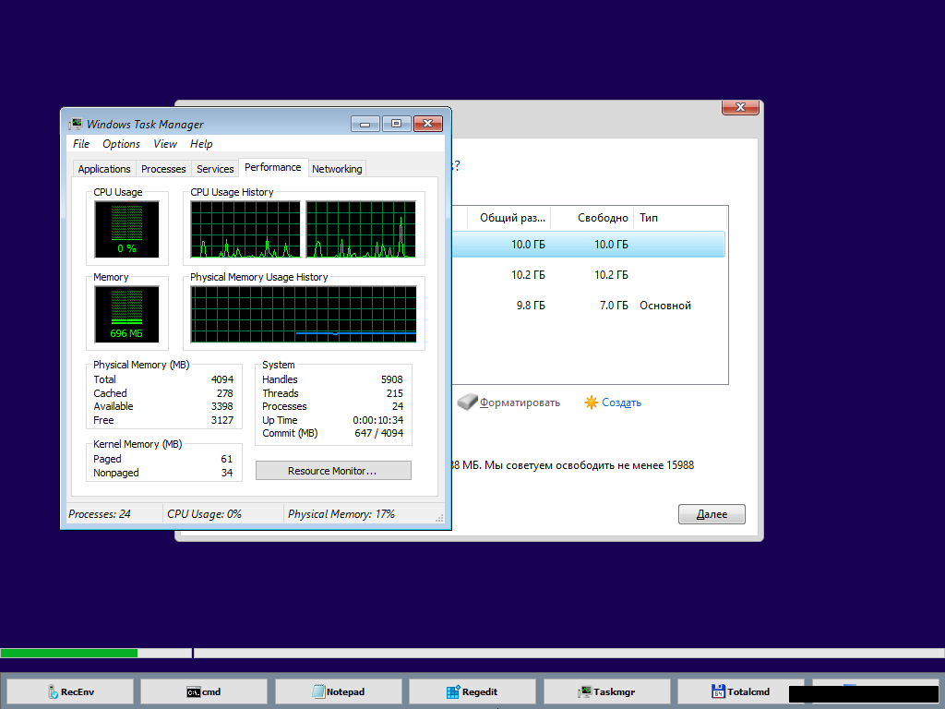Select the Performance tab

coord(273,168)
